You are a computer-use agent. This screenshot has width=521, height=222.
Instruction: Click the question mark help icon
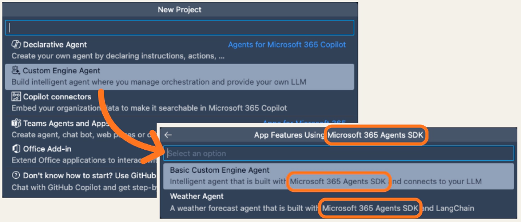[16, 175]
